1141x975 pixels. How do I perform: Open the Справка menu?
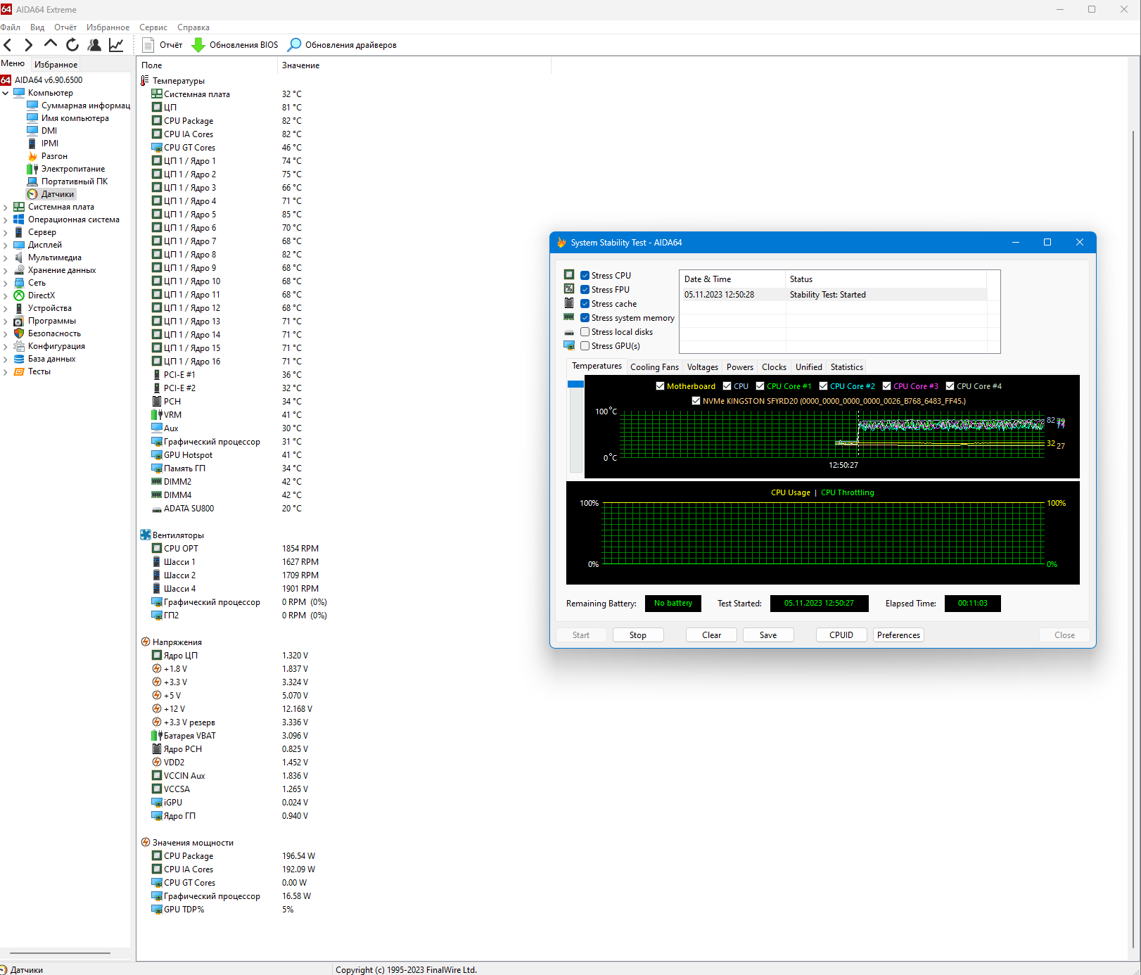point(193,27)
